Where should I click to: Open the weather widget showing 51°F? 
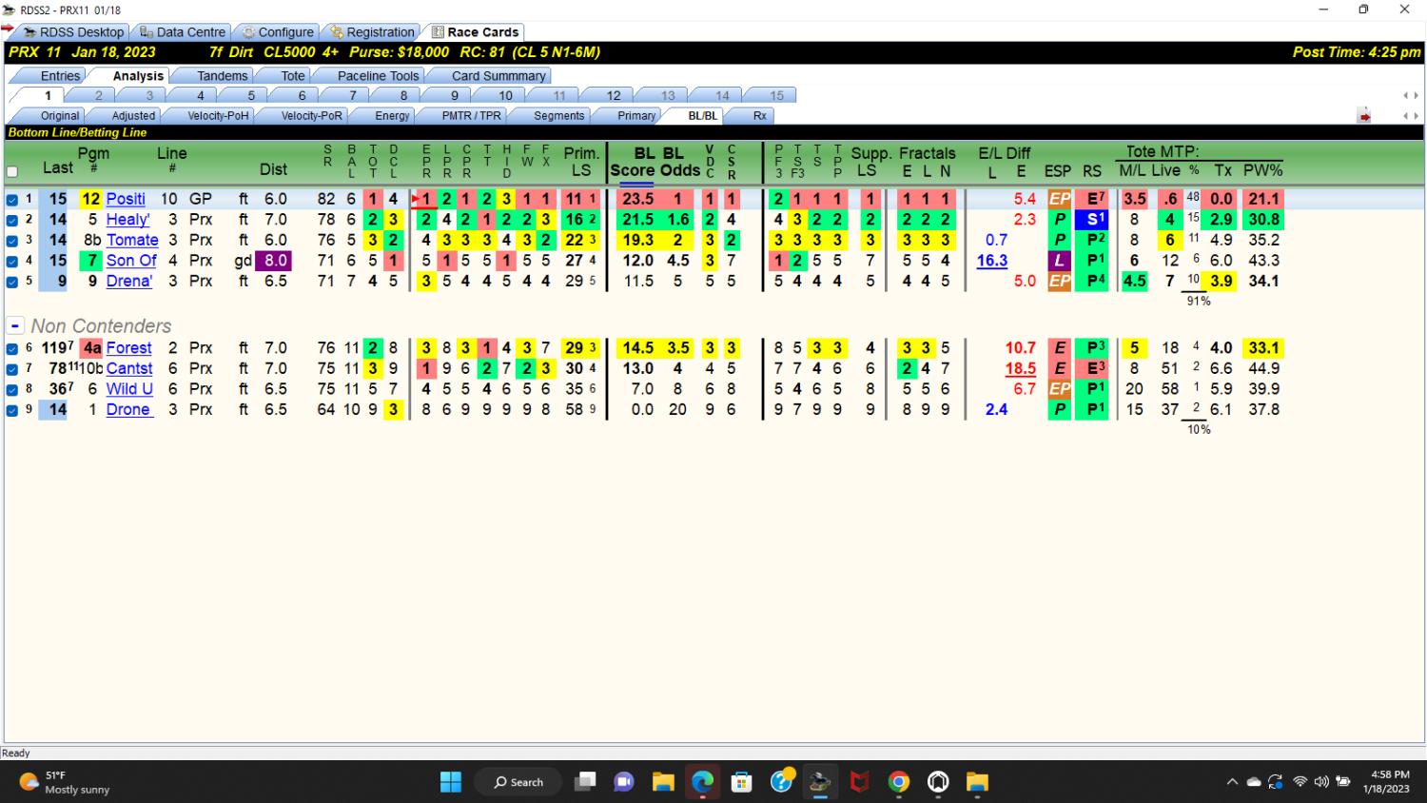point(65,782)
